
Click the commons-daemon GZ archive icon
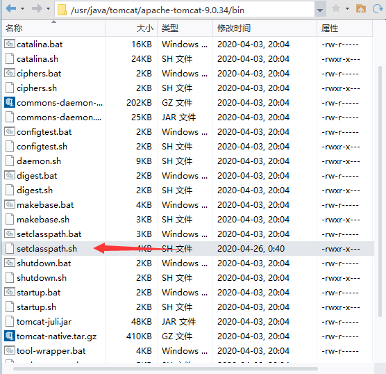pos(10,103)
